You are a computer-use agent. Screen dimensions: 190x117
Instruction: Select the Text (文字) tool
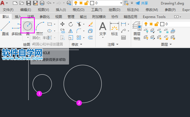(103, 29)
